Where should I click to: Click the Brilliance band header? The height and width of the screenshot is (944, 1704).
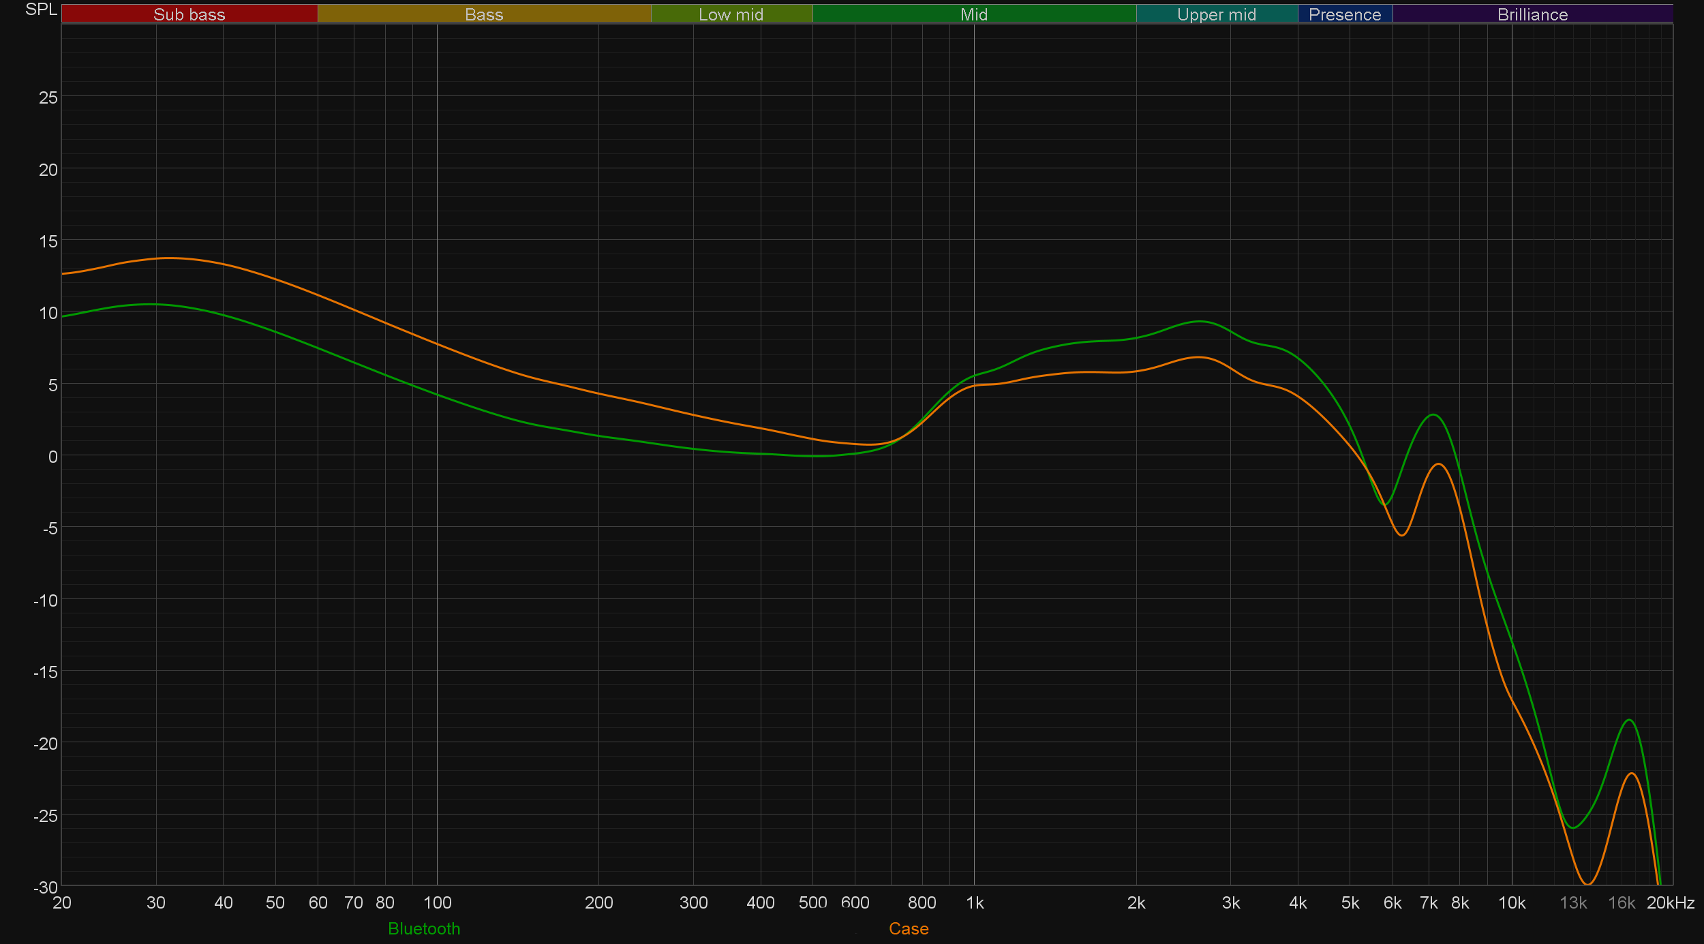(1532, 14)
